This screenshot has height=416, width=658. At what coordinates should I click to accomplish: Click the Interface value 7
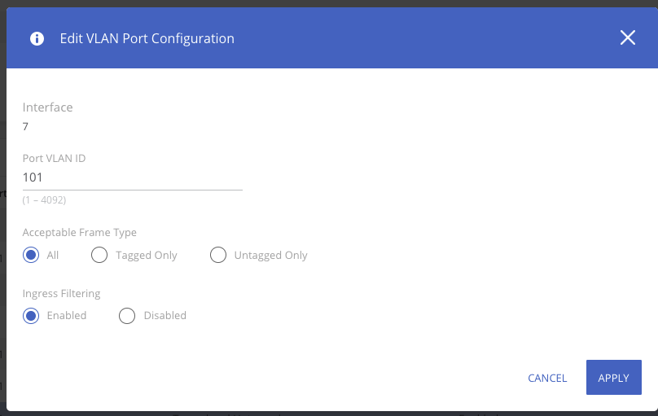[26, 127]
